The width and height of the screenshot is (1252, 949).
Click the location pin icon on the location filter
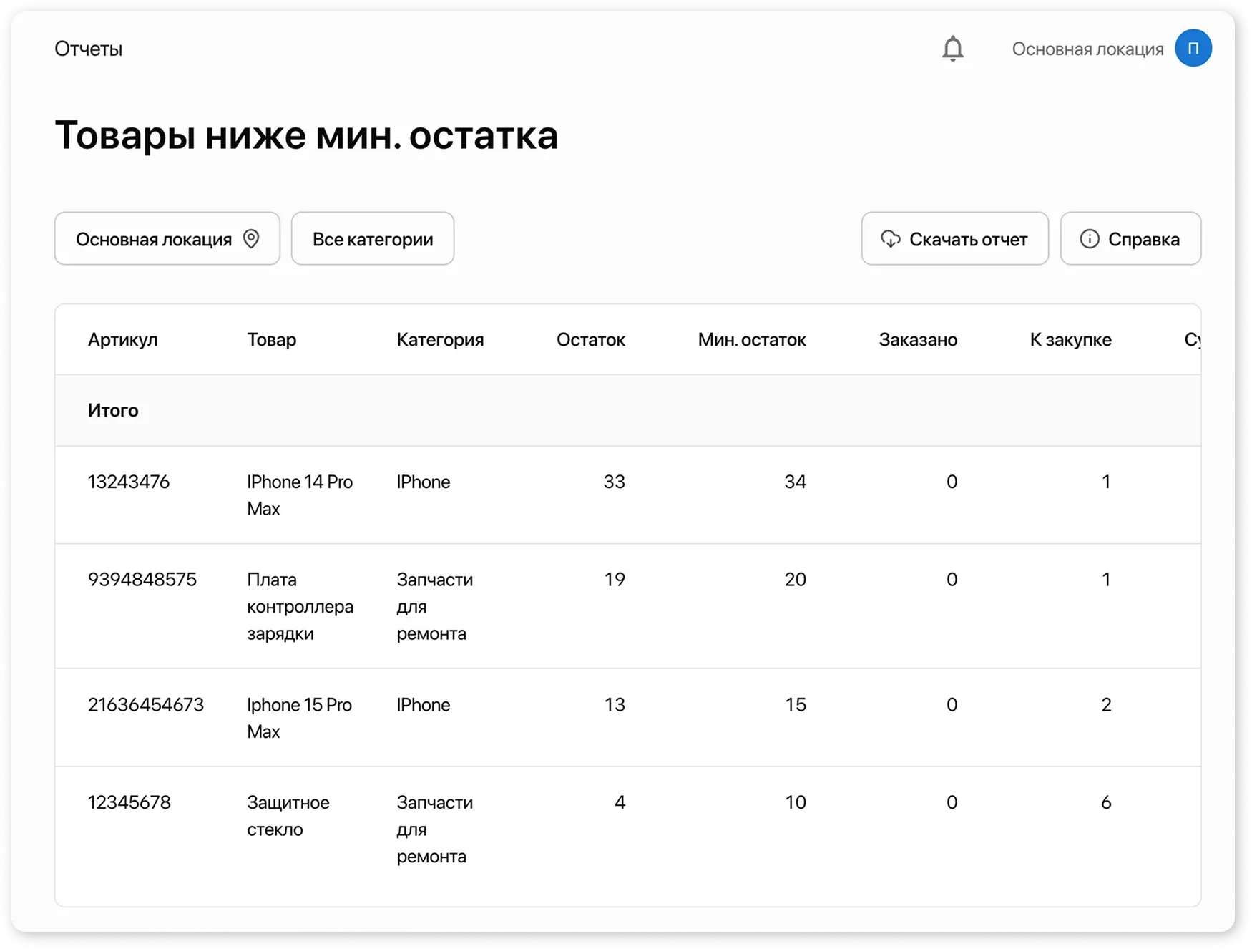click(252, 238)
